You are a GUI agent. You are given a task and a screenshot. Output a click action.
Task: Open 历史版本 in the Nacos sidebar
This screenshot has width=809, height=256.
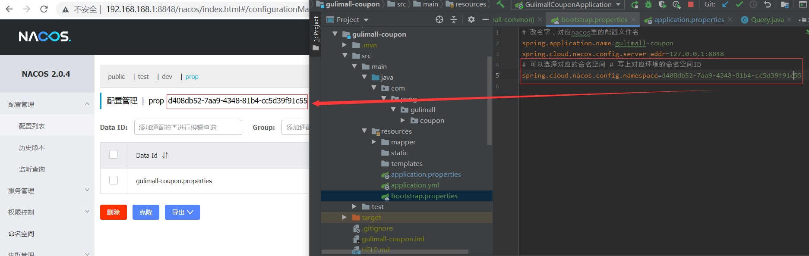[32, 147]
